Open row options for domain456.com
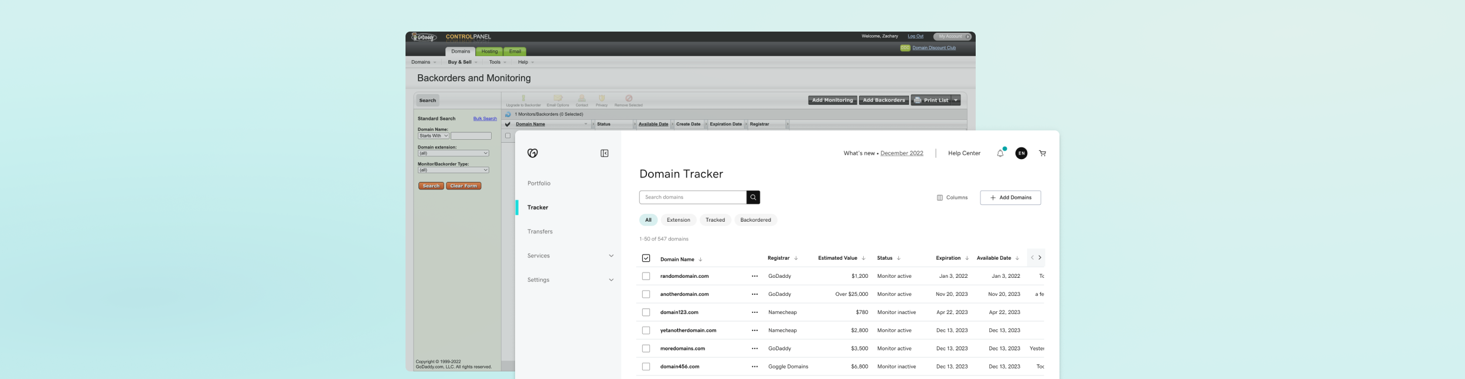The image size is (1465, 379). 755,367
